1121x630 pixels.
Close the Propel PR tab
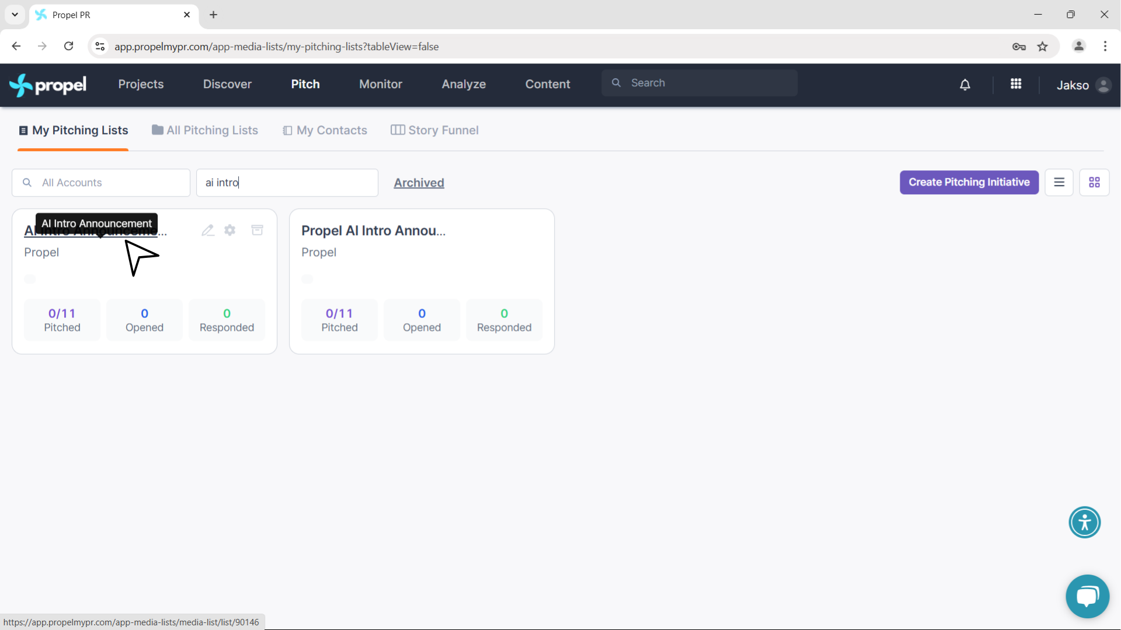click(x=187, y=15)
